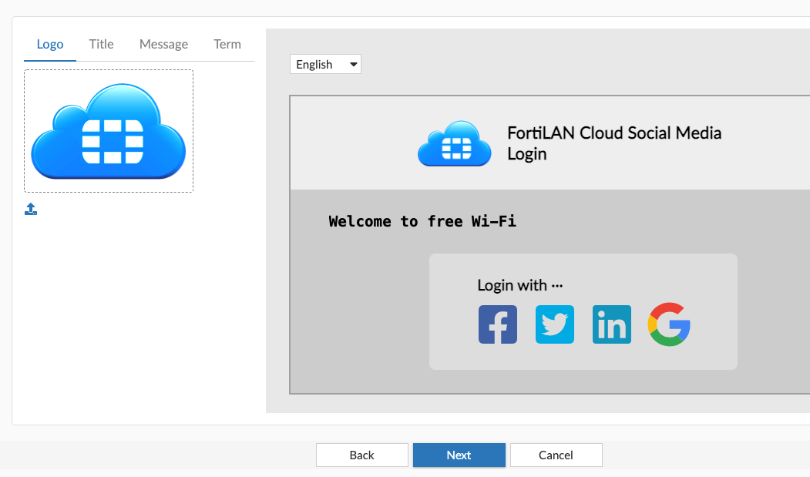
Task: Click the upload logo icon
Action: [x=31, y=209]
